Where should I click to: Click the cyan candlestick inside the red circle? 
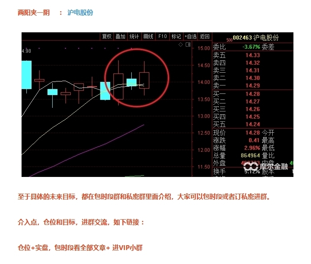(131, 82)
